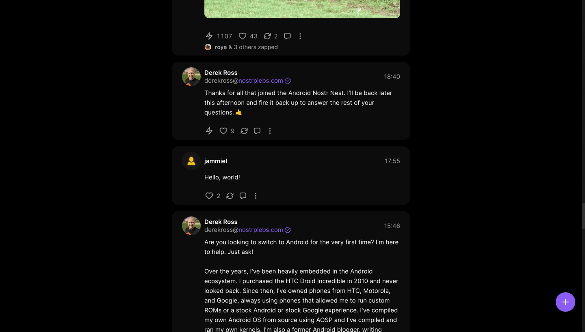Like jammiel's Hello, world! post
Viewport: 585px width, 332px height.
209,196
